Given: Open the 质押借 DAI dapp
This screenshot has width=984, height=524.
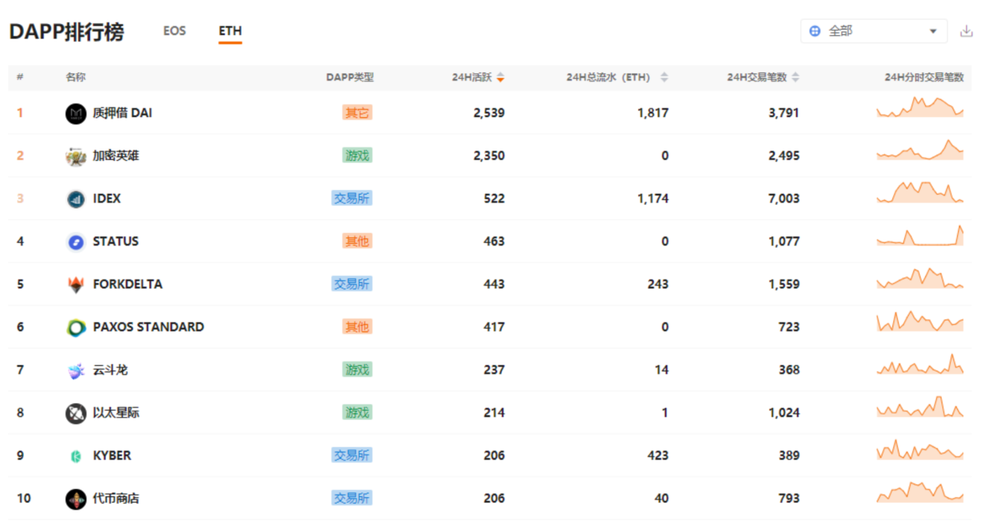Looking at the screenshot, I should (x=122, y=113).
